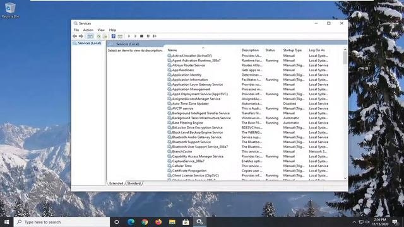Open Microsoft Store from the taskbar
404x227 pixels.
pyautogui.click(x=186, y=222)
